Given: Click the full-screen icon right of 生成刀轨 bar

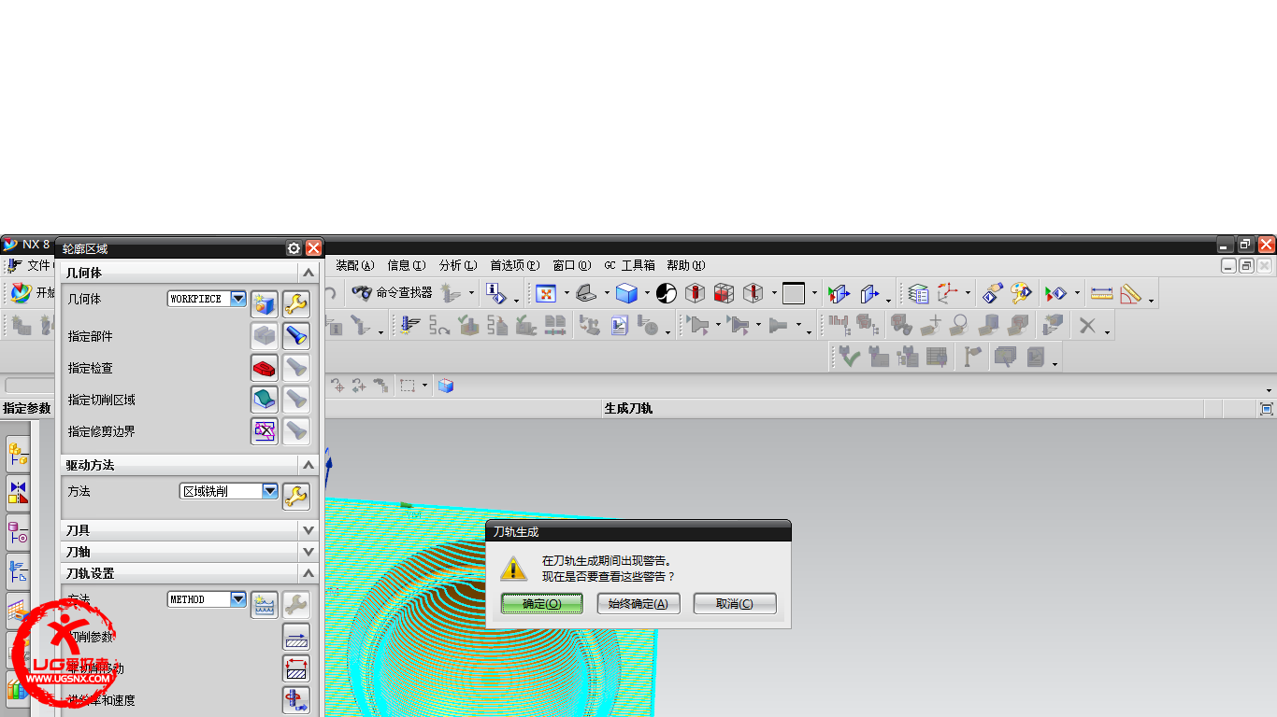Looking at the screenshot, I should tap(1267, 409).
